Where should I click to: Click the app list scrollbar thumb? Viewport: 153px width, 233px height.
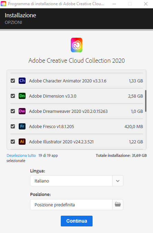[x=146, y=101]
